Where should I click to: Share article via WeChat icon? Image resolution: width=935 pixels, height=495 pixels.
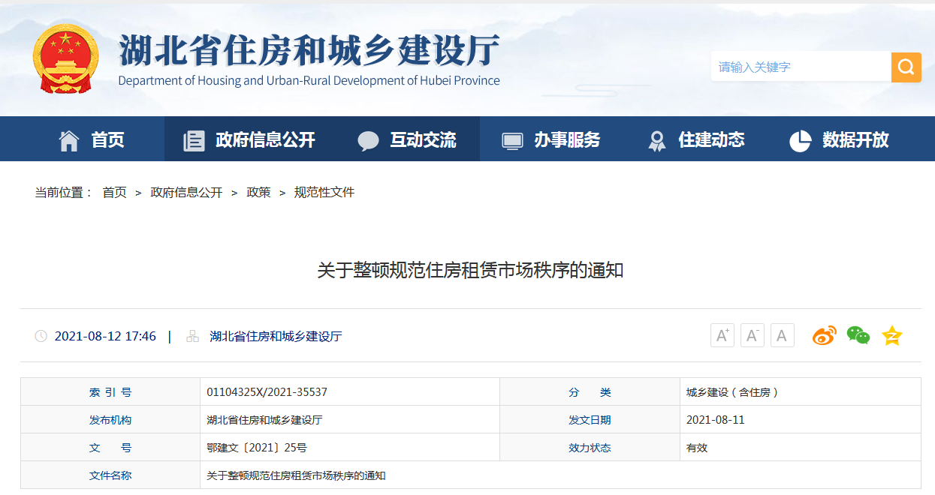(858, 335)
